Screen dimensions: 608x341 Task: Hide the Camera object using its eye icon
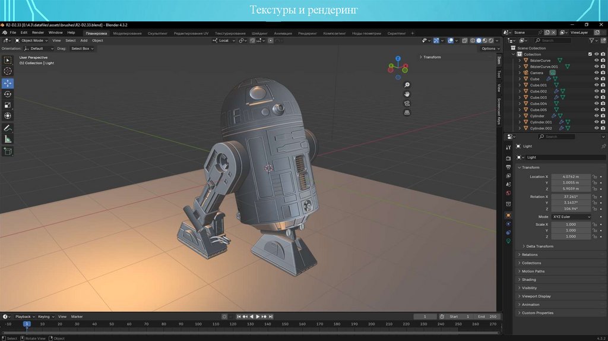click(x=596, y=73)
